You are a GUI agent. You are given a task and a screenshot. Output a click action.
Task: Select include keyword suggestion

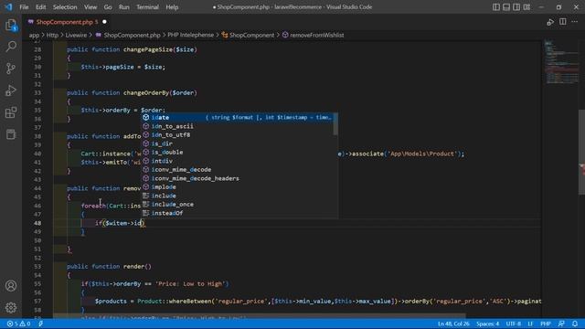point(237,196)
